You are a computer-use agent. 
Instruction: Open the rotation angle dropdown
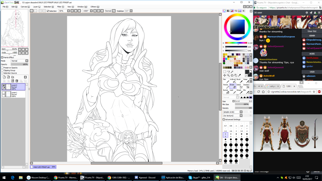tap(91, 11)
